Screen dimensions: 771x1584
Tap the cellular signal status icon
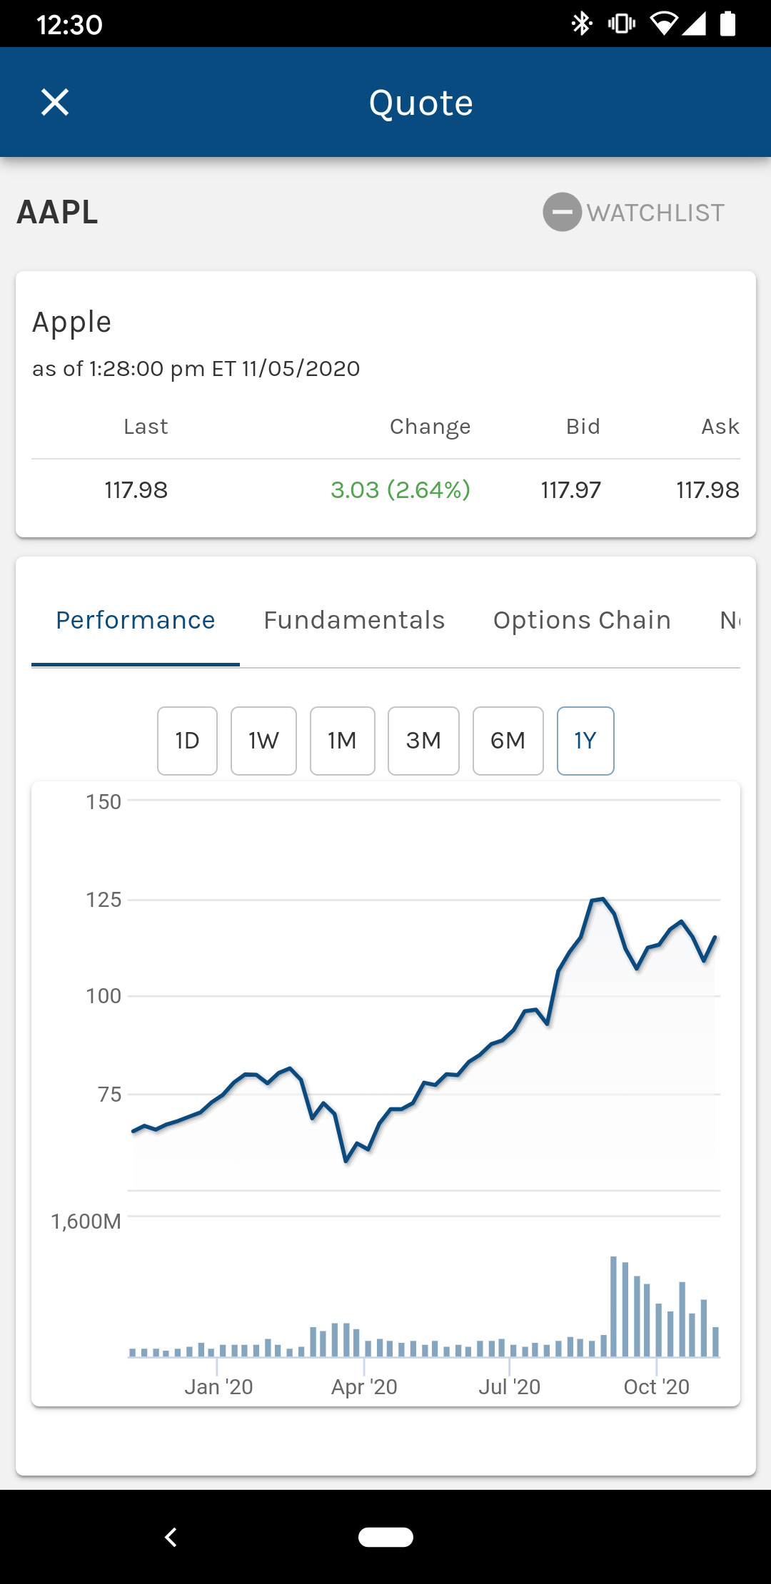coord(694,24)
